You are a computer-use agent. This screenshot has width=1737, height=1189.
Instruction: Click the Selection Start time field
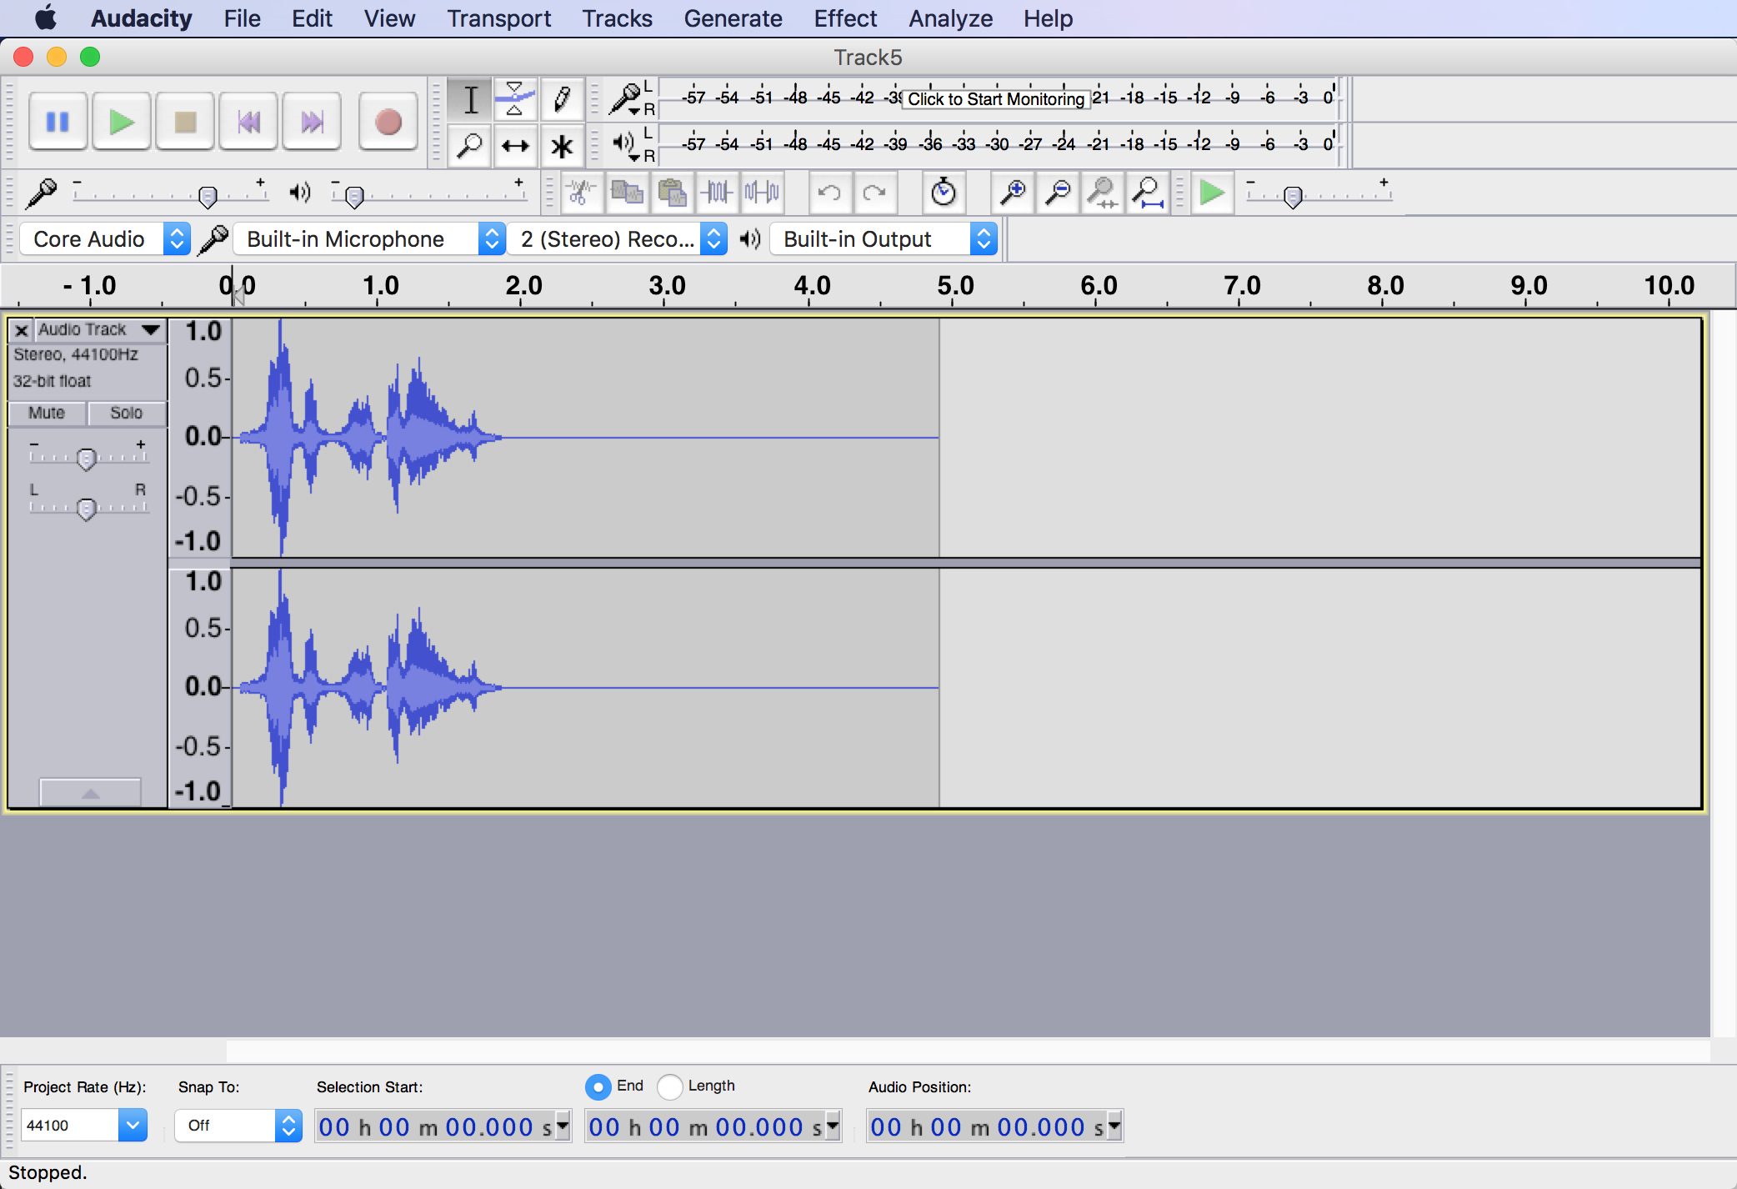[x=443, y=1126]
